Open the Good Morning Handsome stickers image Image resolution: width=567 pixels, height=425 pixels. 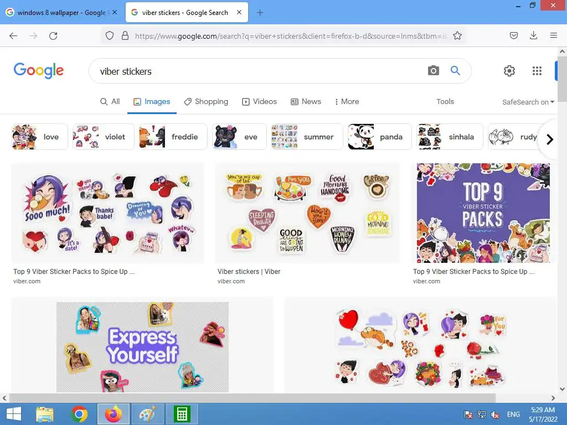[307, 213]
